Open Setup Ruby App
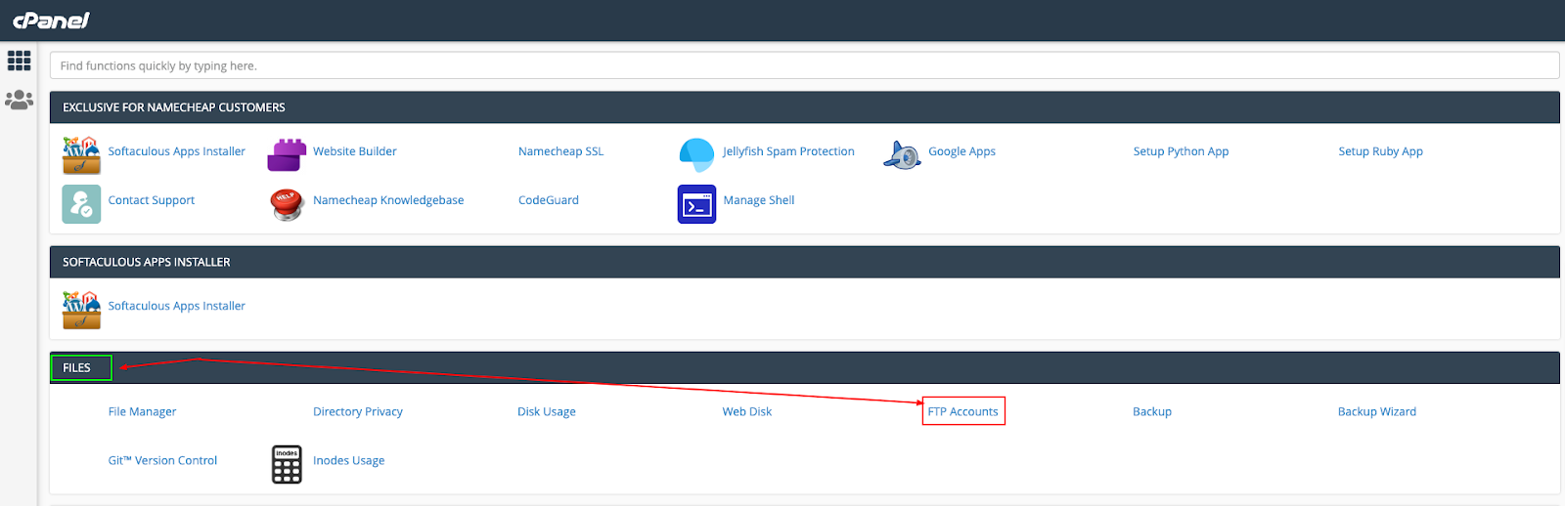The width and height of the screenshot is (1565, 506). 1380,151
